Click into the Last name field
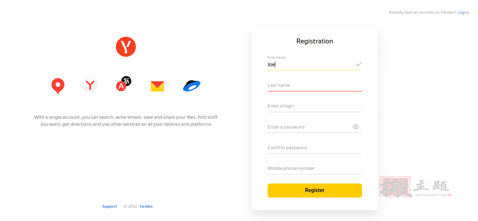478x221 pixels. (x=315, y=85)
